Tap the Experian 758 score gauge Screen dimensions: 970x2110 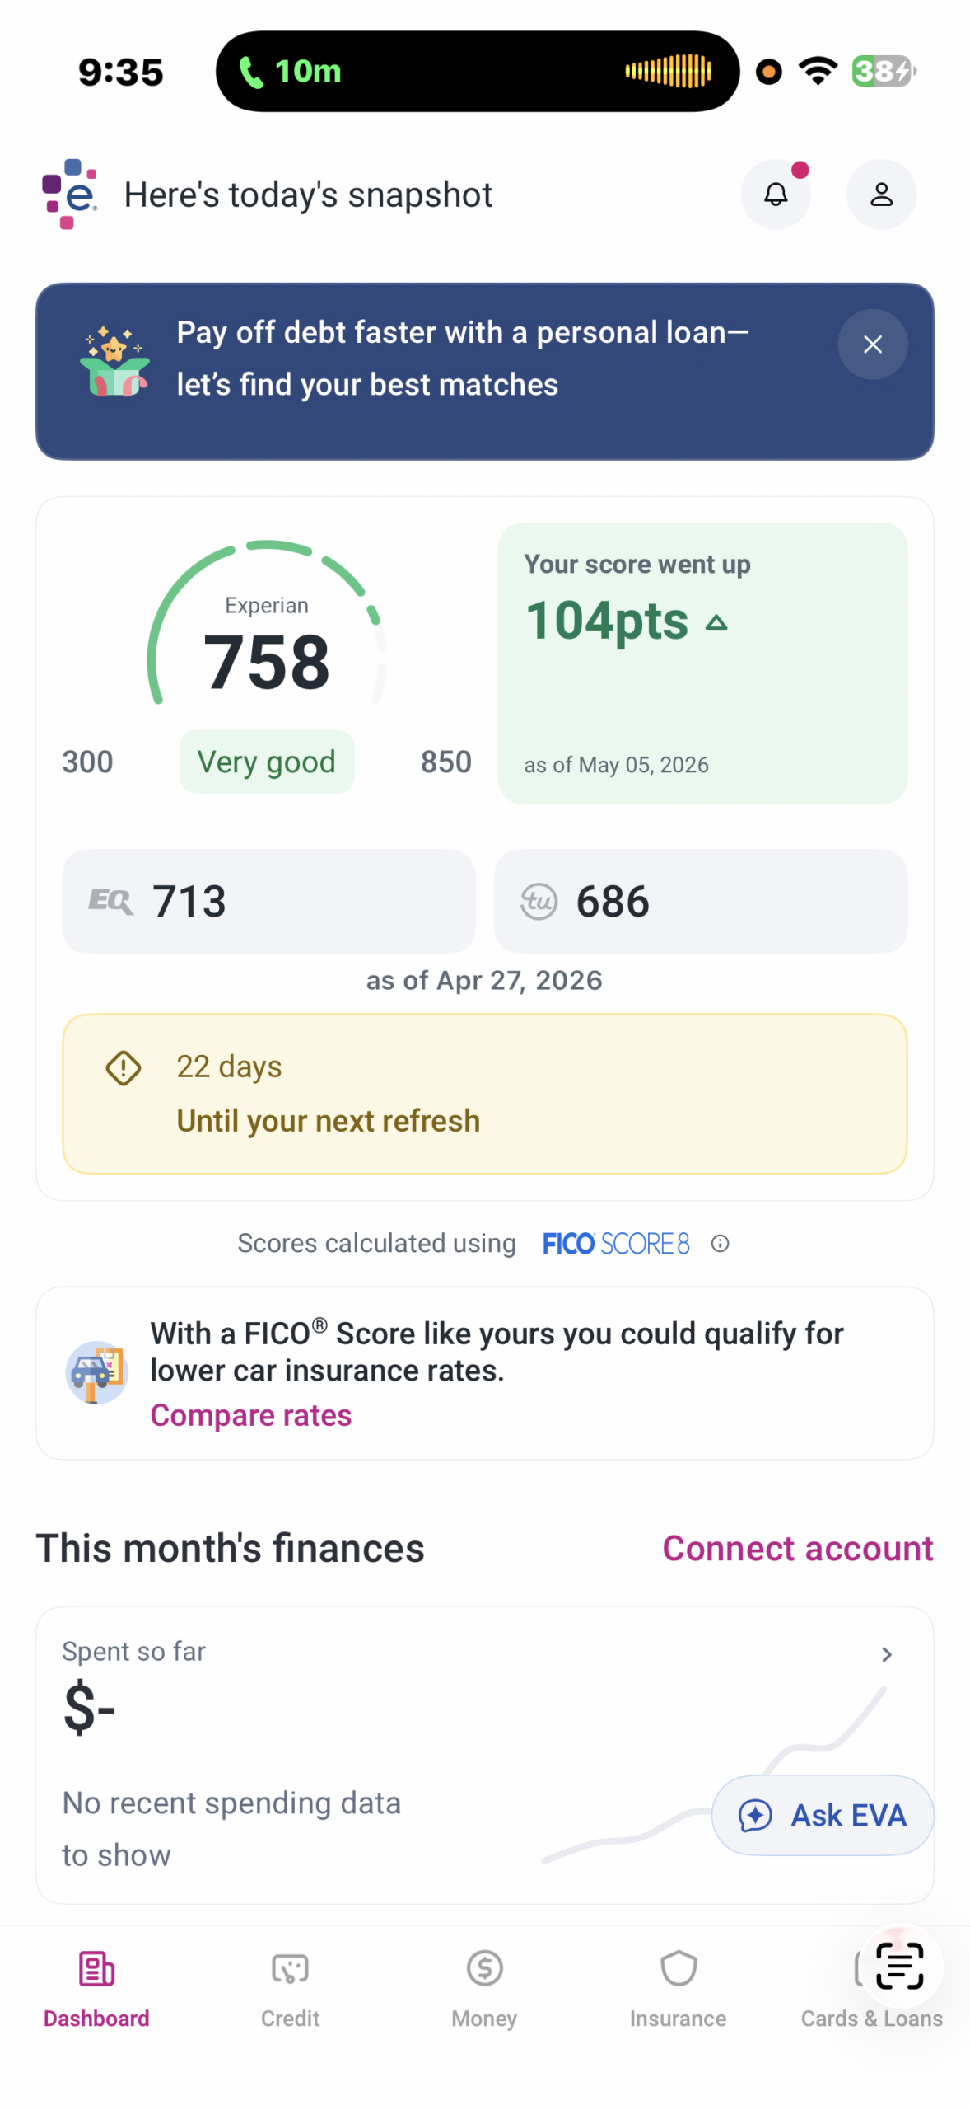pyautogui.click(x=266, y=651)
